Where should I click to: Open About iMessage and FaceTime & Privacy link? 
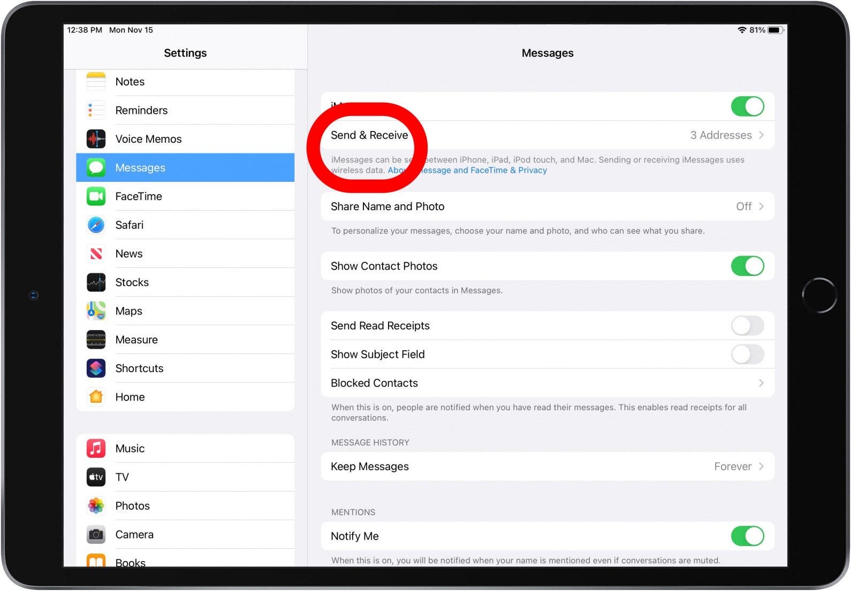[x=467, y=170]
